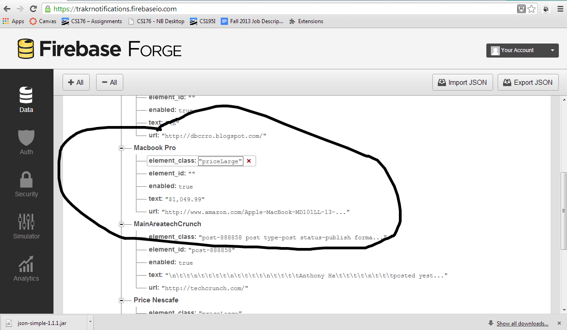Select the MainAreatechCrunch tree item
Screen dimensions: 567x330
pos(167,224)
